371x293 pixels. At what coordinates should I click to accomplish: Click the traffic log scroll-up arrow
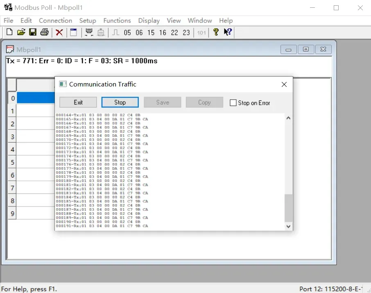coord(288,118)
